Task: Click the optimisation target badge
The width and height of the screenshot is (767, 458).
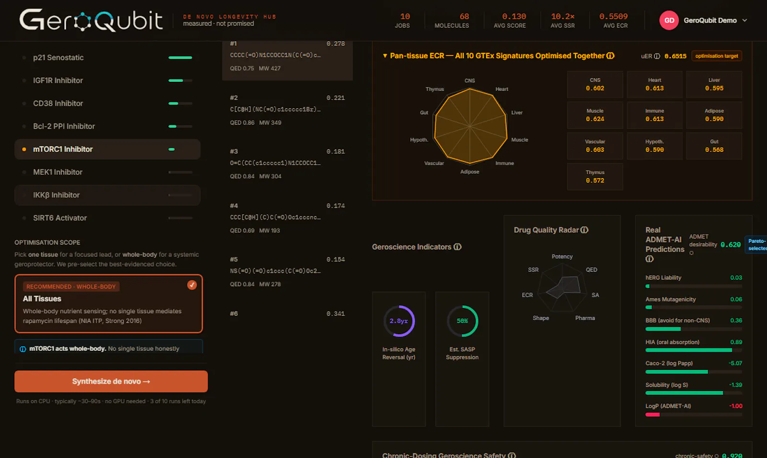Action: pyautogui.click(x=717, y=56)
